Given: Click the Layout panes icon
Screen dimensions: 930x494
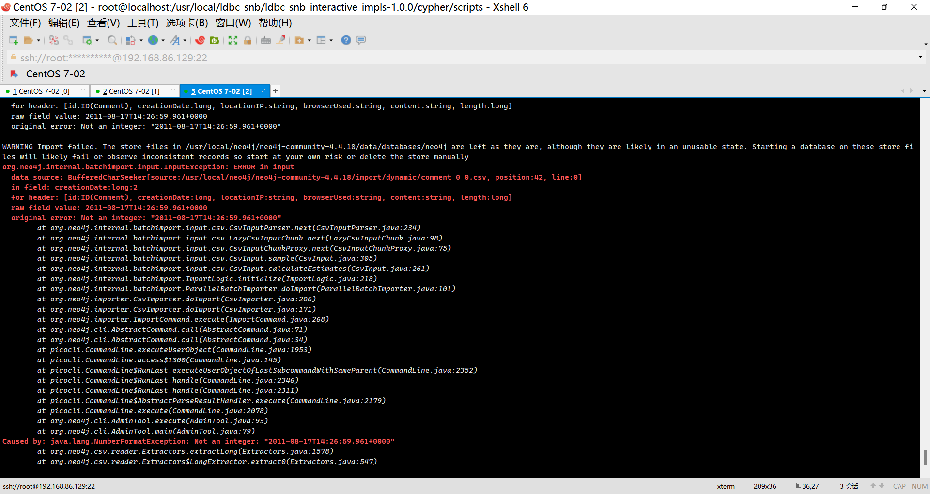Looking at the screenshot, I should coord(321,40).
